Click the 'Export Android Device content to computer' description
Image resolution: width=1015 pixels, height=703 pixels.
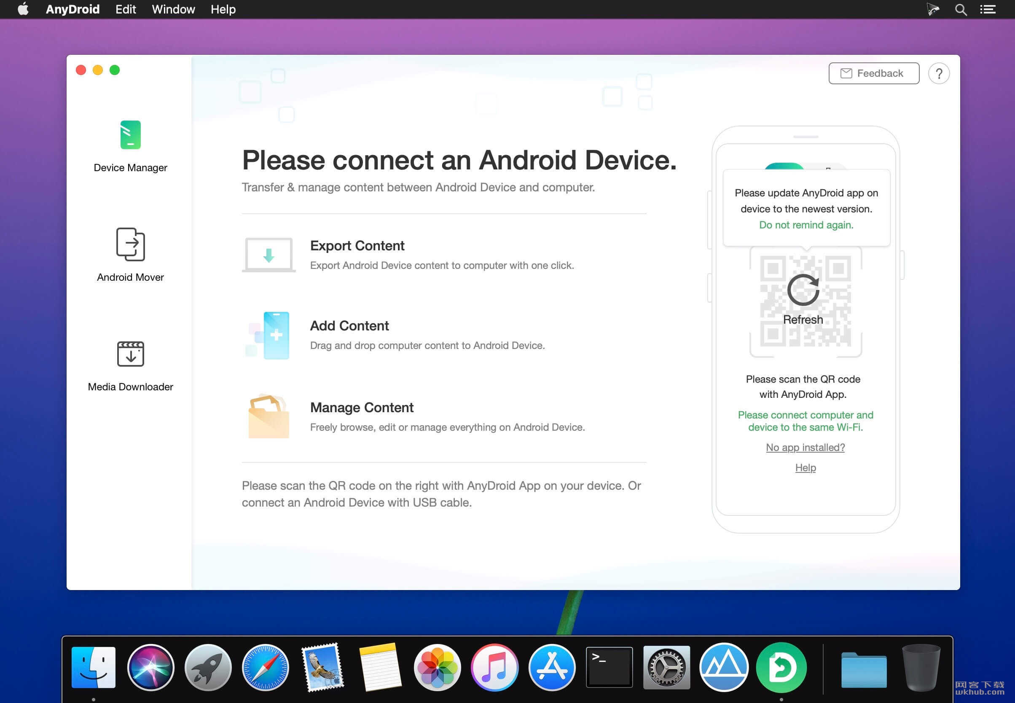coord(442,265)
